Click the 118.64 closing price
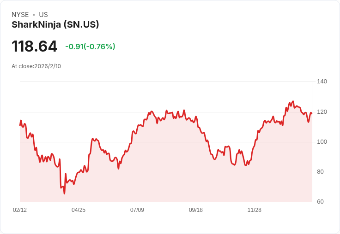Viewport: 340px width, 234px height. point(35,47)
